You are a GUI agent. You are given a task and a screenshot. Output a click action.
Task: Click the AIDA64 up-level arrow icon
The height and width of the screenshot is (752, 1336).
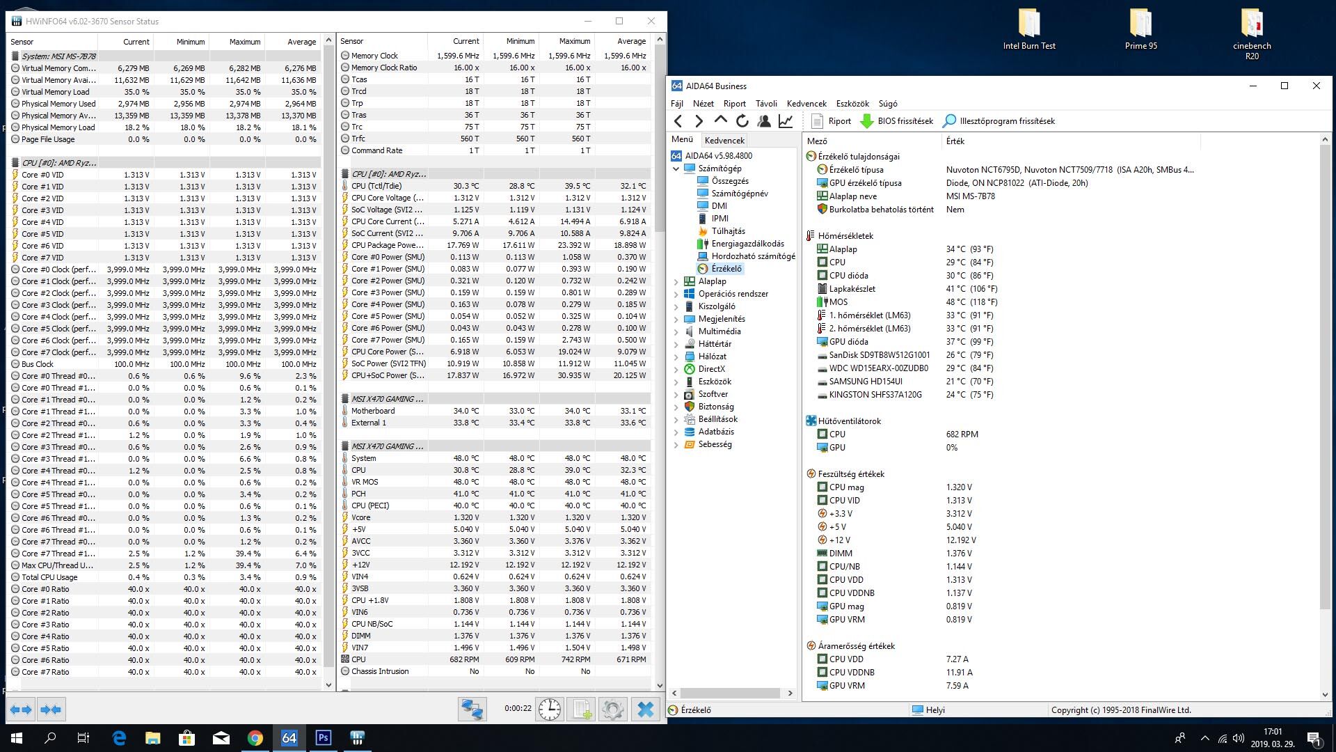(721, 120)
